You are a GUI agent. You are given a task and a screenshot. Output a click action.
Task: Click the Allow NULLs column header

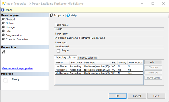(x=135, y=63)
